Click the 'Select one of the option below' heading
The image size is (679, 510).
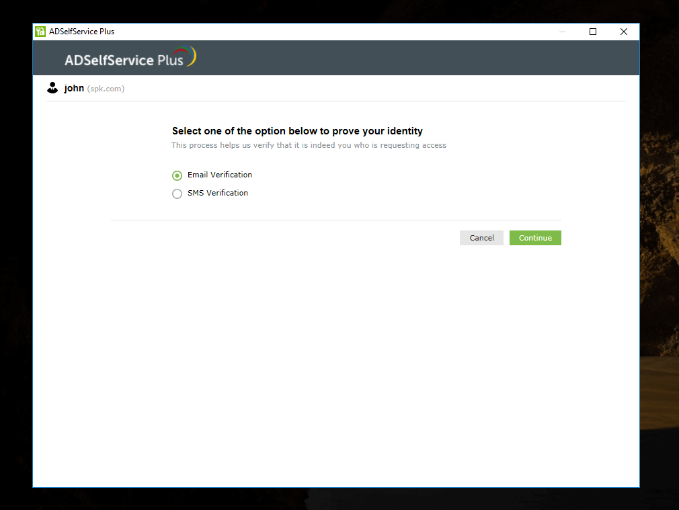[x=297, y=131]
